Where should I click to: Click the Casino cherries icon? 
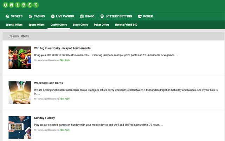31,17
